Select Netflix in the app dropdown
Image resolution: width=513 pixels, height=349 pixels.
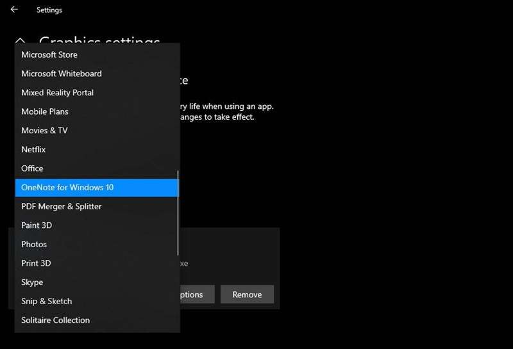pyautogui.click(x=33, y=149)
